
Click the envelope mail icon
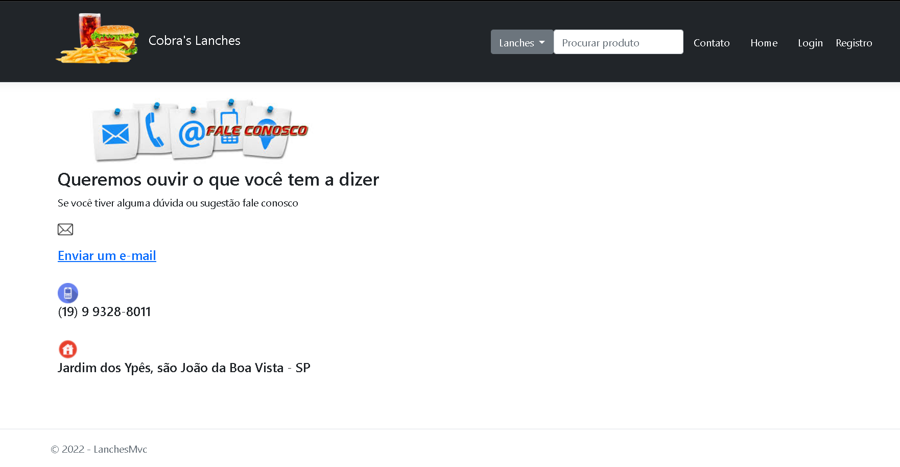pyautogui.click(x=65, y=229)
